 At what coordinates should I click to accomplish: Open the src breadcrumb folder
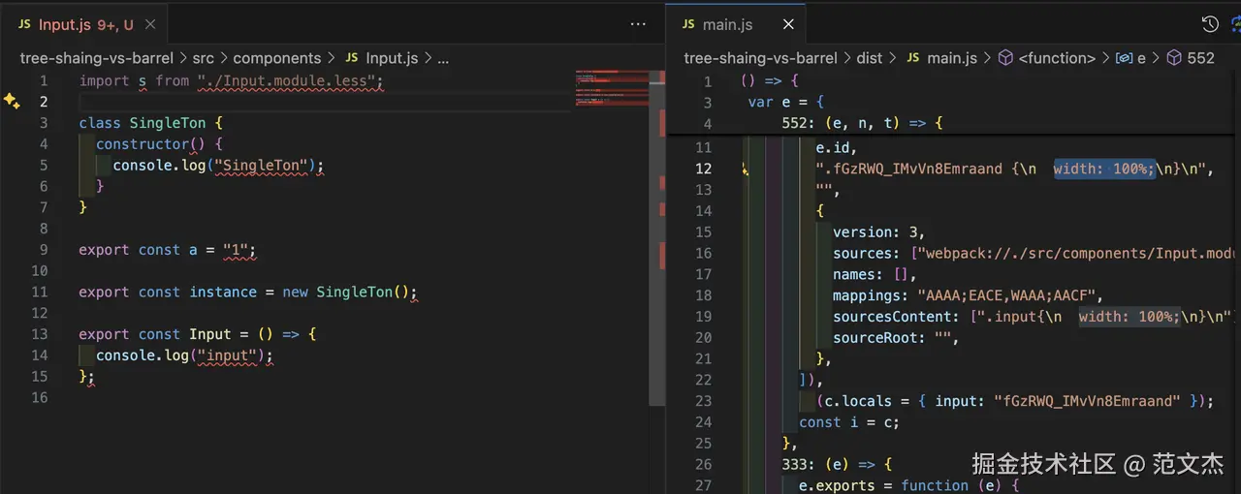pyautogui.click(x=203, y=58)
